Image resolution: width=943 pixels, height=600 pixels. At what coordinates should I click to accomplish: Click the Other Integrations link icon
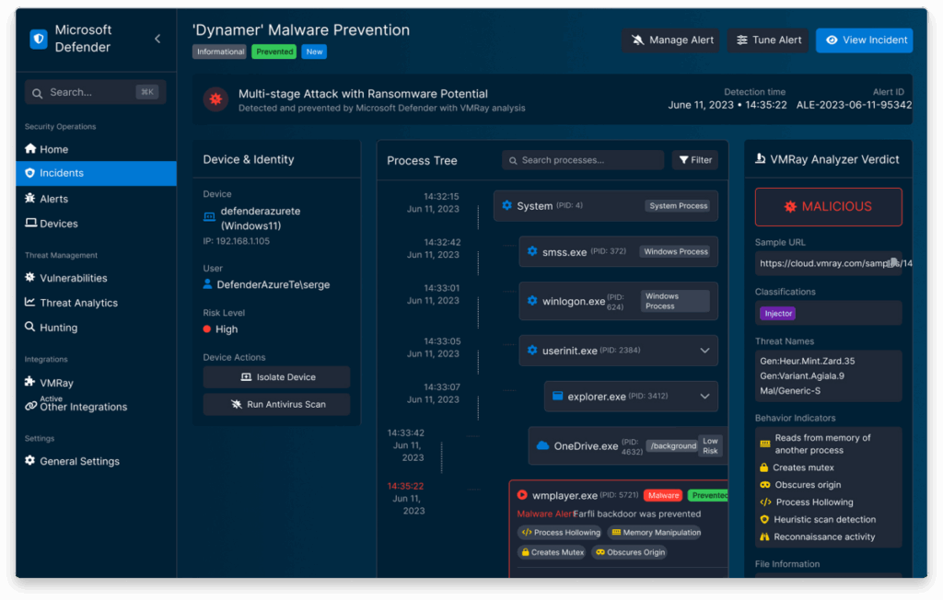30,407
